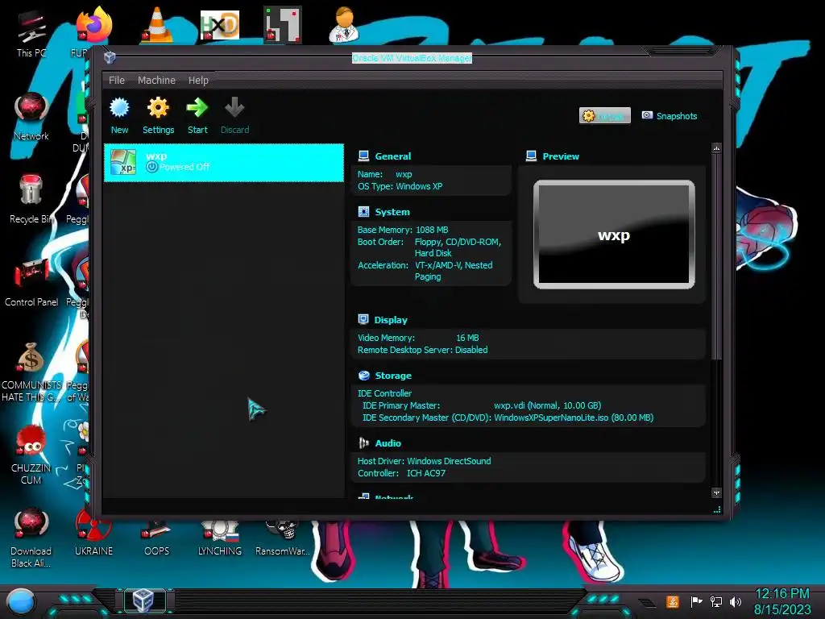Click the network tray icon
This screenshot has height=619, width=825.
716,601
